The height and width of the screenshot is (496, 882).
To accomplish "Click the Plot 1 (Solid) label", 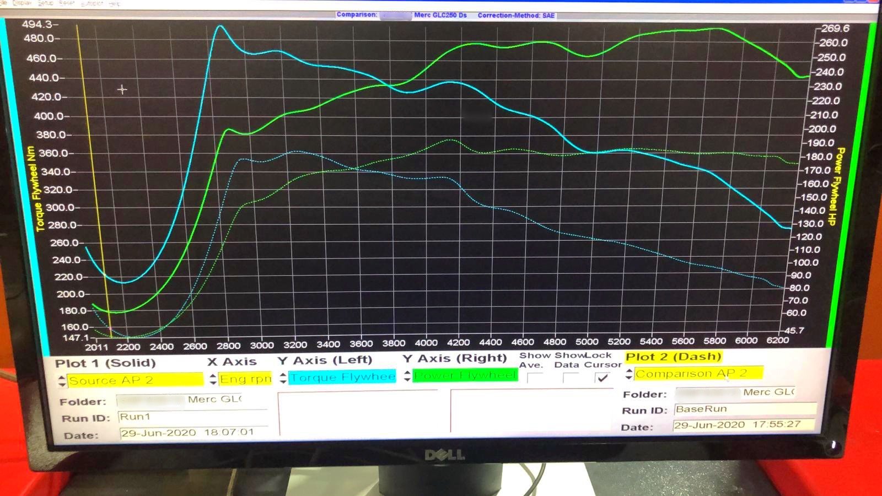I will 105,363.
